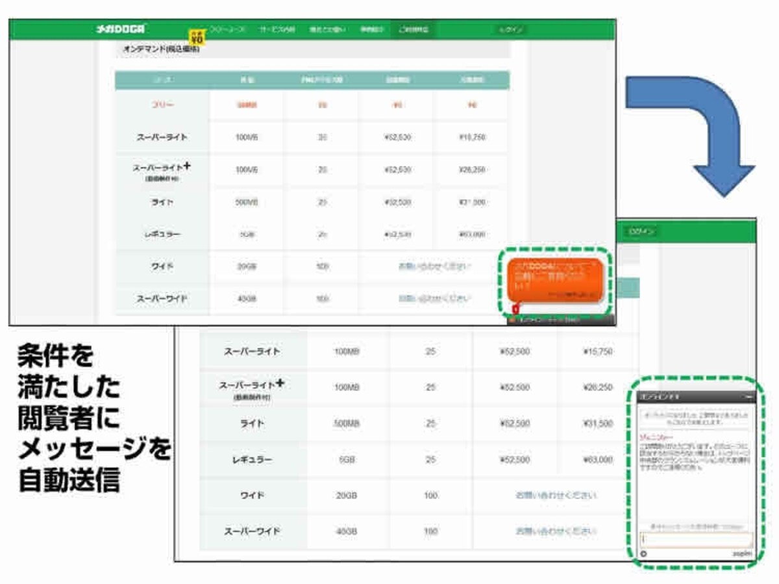Click the メガDOGA logo in the upper window

(121, 29)
